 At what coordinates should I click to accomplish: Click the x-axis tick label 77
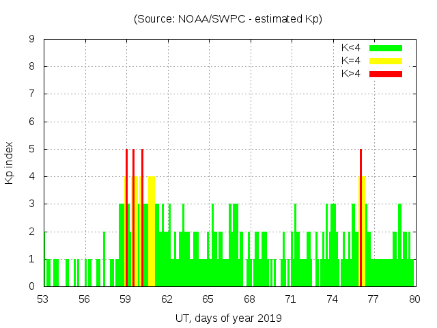coord(373,299)
